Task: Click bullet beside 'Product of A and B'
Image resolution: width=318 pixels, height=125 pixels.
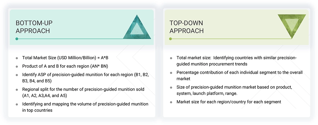Action: coord(17,67)
